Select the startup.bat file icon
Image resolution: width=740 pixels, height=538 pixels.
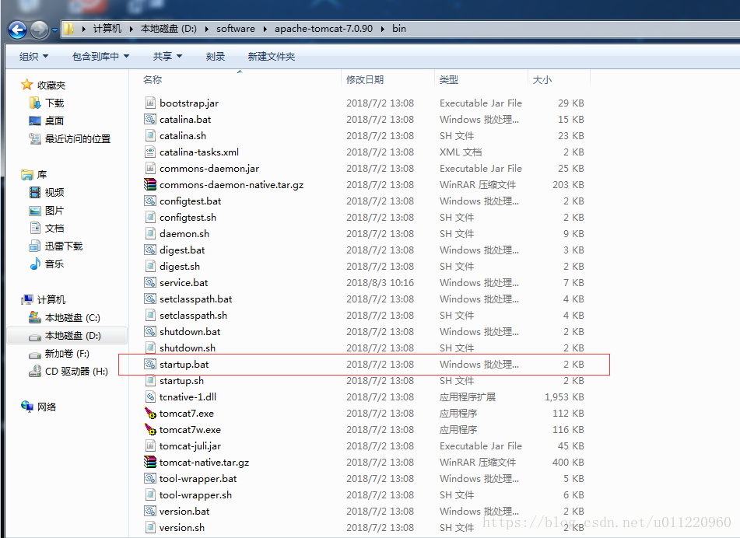point(150,364)
